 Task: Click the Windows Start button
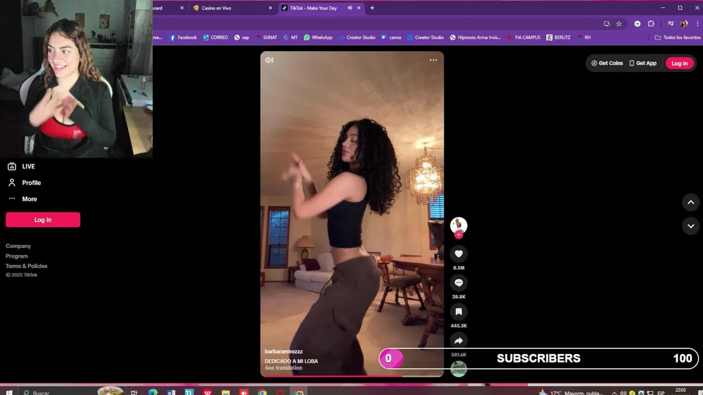tap(9, 392)
